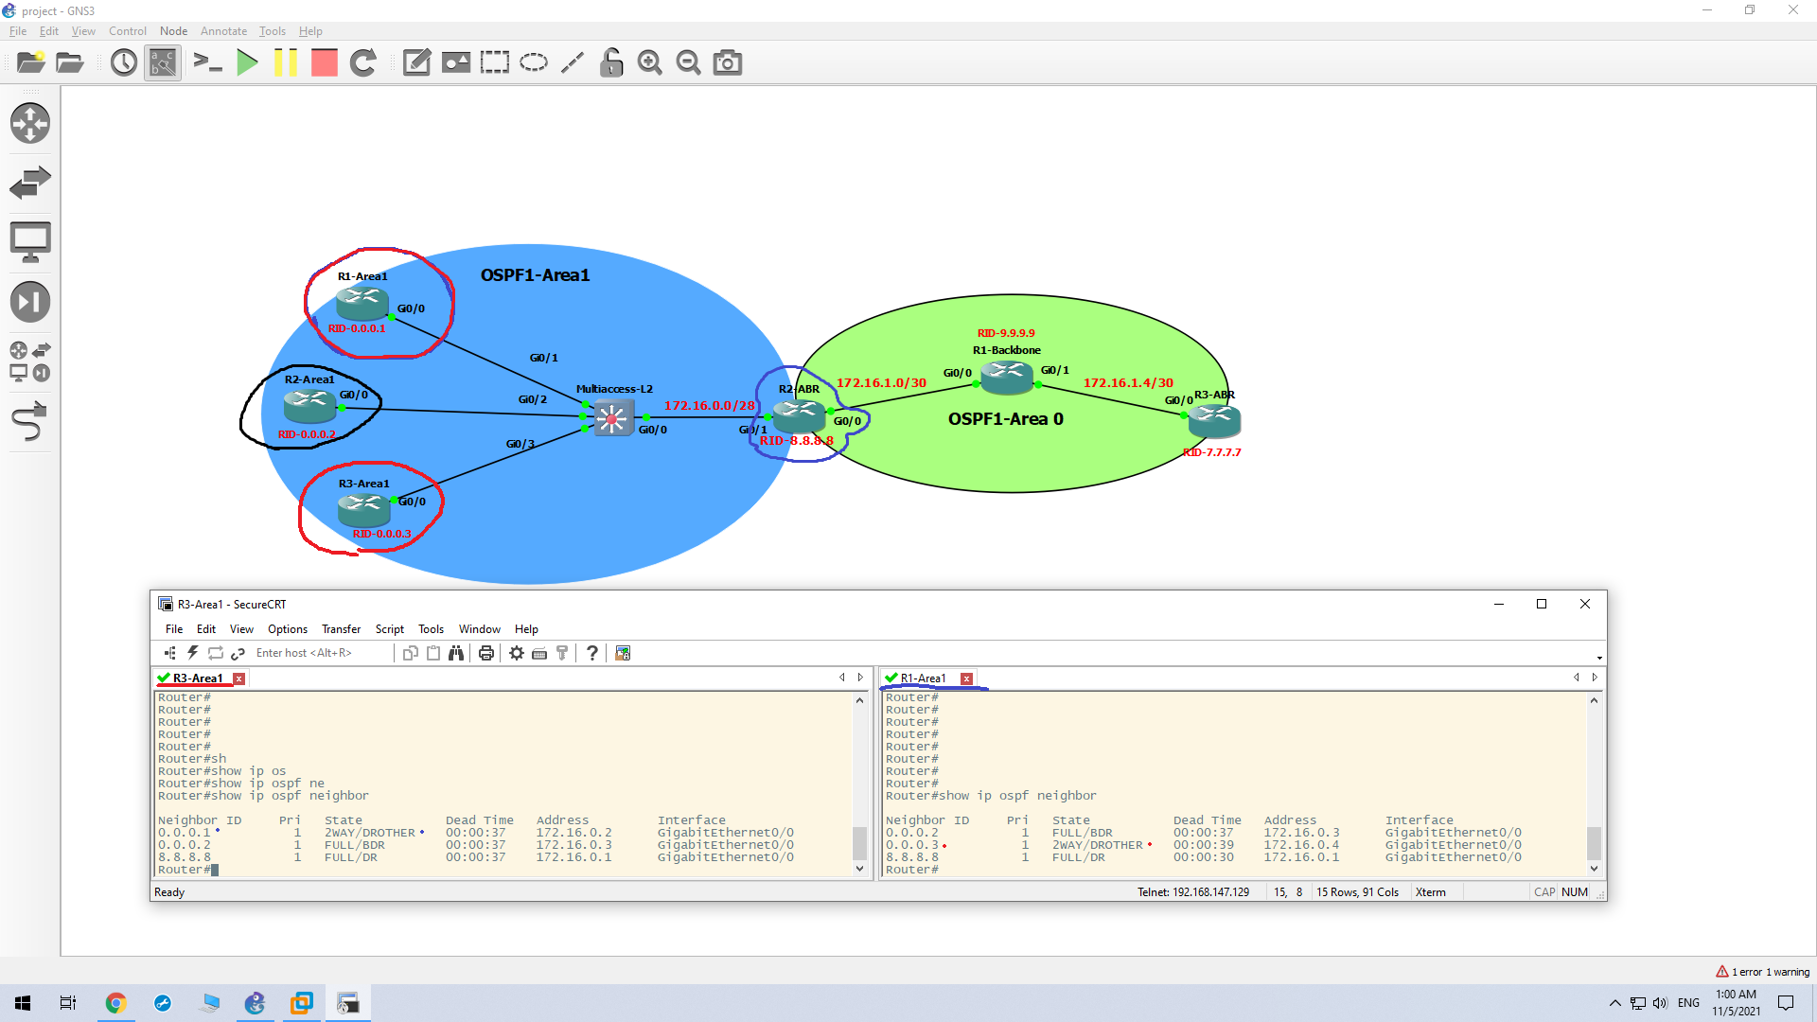The height and width of the screenshot is (1022, 1817).
Task: Show hidden system tray icons
Action: [1614, 1003]
